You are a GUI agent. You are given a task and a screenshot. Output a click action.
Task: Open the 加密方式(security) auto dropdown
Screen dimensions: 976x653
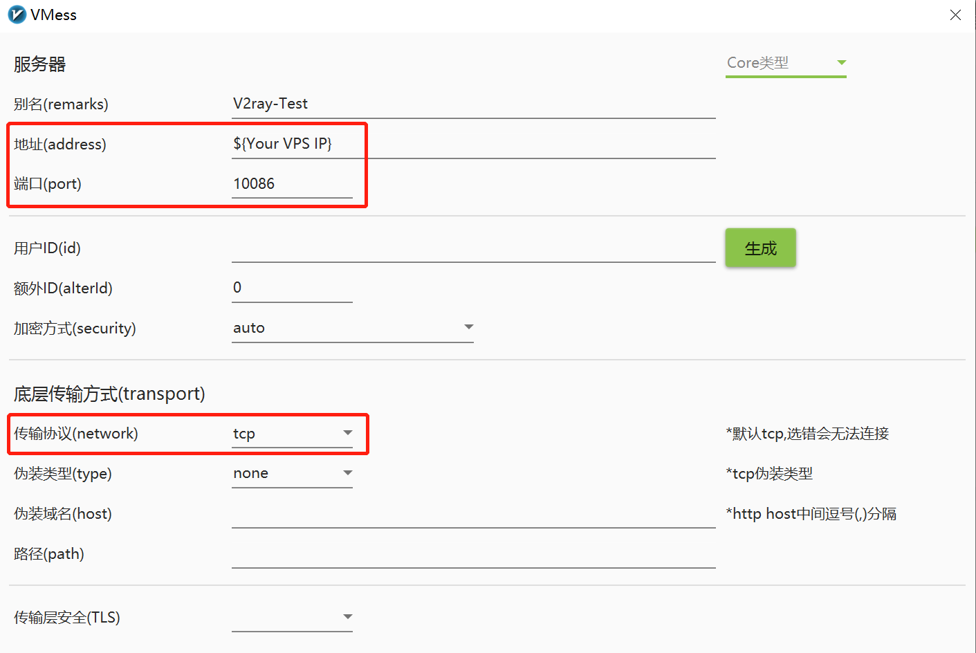(353, 329)
